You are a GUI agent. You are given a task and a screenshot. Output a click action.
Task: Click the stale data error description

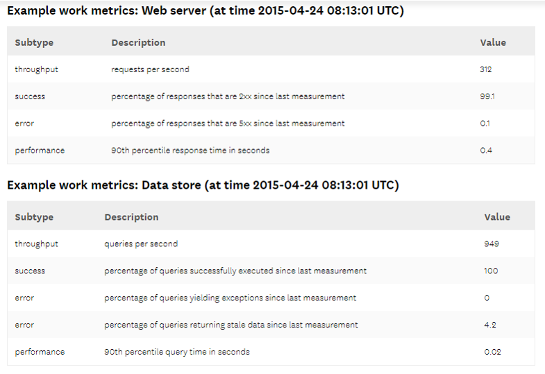tap(231, 325)
